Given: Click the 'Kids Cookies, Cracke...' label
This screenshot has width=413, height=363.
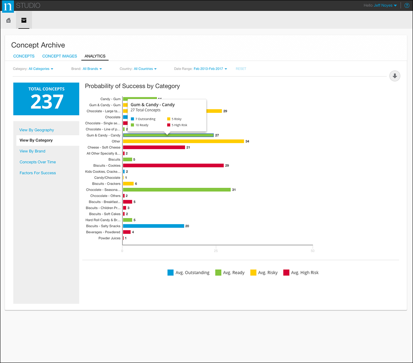Looking at the screenshot, I should tap(103, 171).
